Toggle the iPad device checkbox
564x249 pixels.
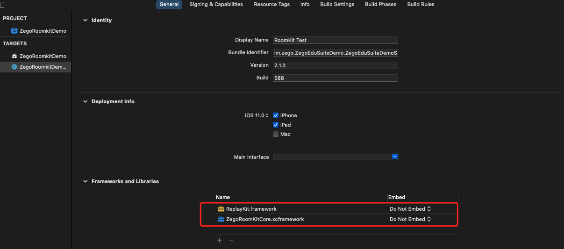[276, 125]
